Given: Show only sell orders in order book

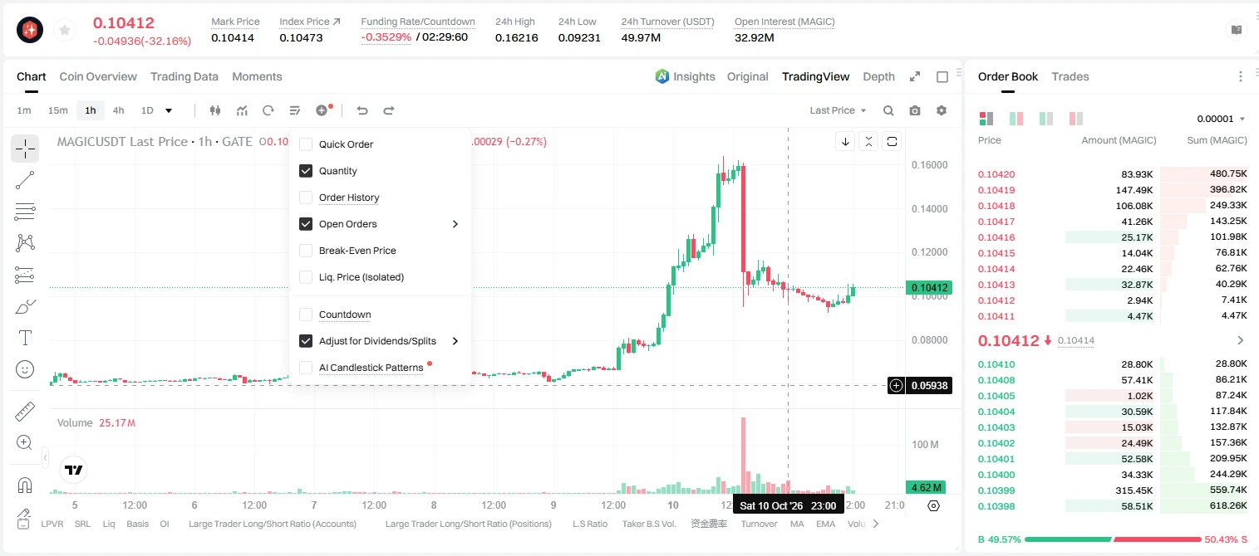Looking at the screenshot, I should tap(1076, 119).
